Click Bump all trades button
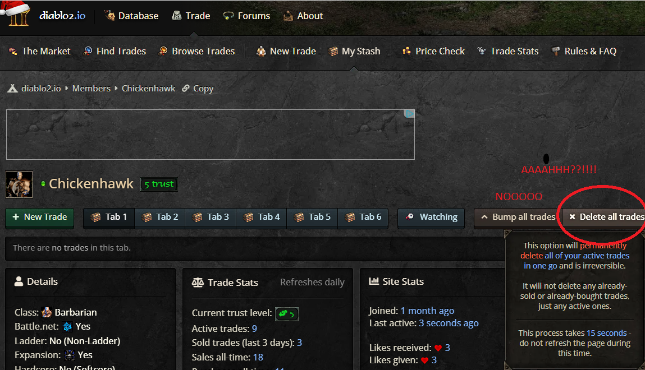This screenshot has height=370, width=645. tap(518, 217)
